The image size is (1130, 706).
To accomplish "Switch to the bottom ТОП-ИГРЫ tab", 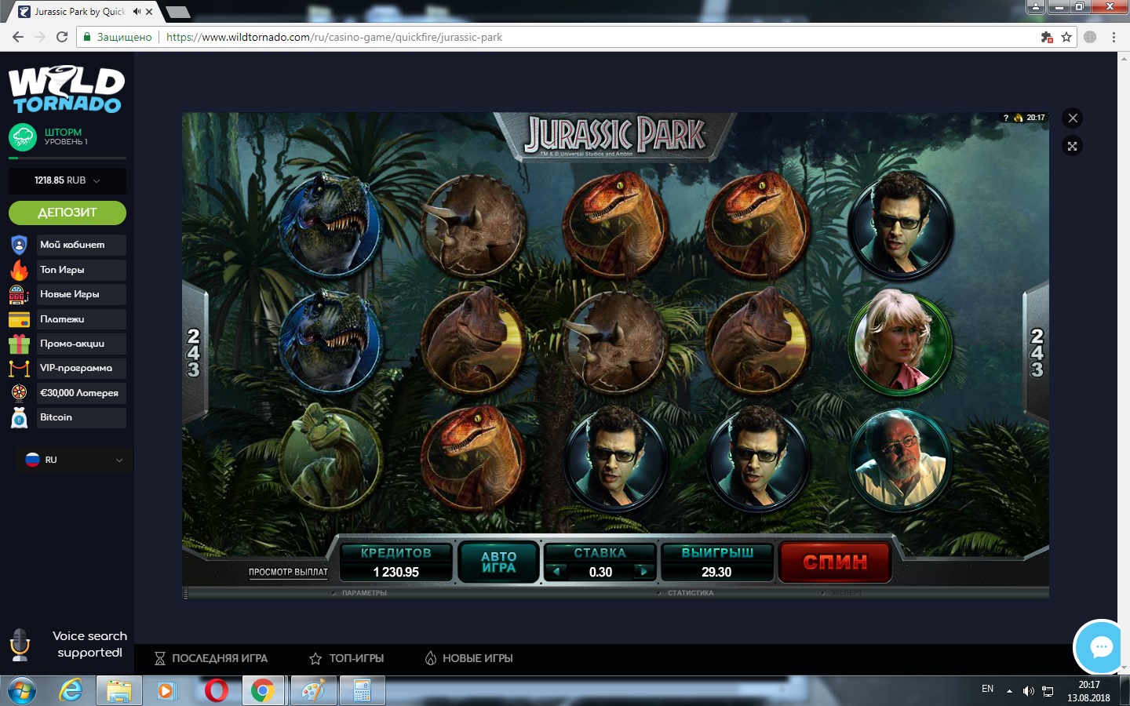I will (347, 658).
